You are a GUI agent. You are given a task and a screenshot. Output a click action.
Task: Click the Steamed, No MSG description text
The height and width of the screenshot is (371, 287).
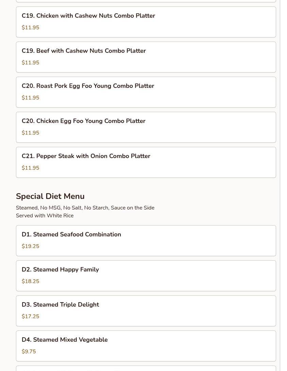[85, 208]
